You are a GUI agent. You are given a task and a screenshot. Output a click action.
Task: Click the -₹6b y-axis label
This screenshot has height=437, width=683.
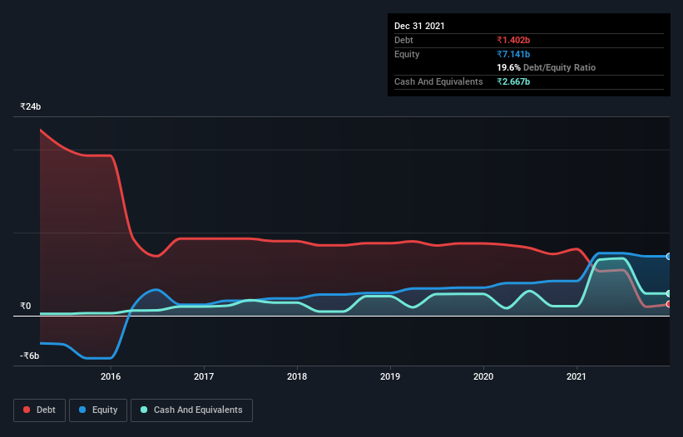pyautogui.click(x=30, y=356)
